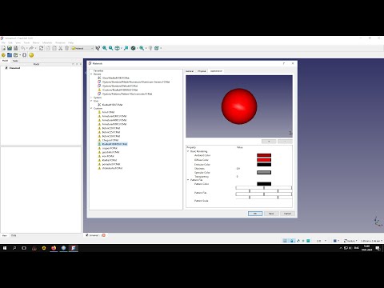Switch to the Model tab in left panel
The width and height of the screenshot is (384, 288).
coord(5,61)
